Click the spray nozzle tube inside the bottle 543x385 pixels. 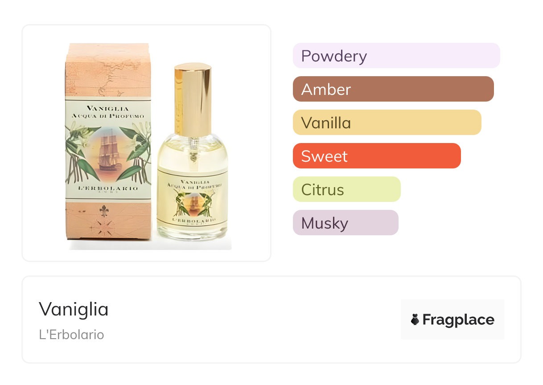click(x=193, y=149)
